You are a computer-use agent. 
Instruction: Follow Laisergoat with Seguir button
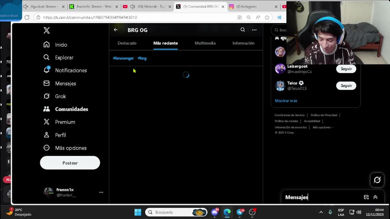[x=346, y=69]
